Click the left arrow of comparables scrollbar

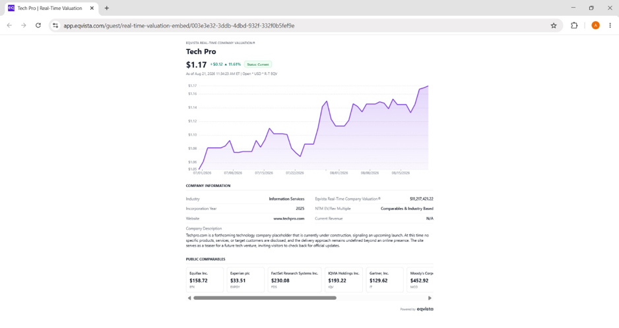[x=189, y=298]
